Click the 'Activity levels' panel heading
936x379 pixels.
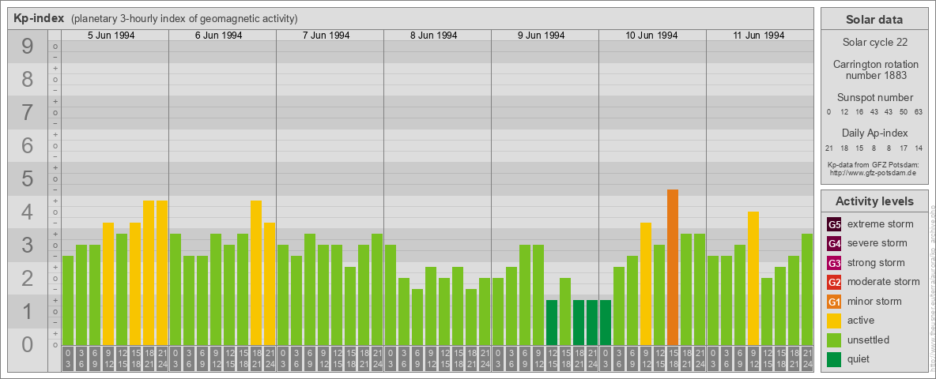(x=874, y=201)
